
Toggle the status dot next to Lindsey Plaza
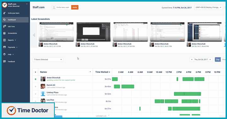tap(35, 94)
